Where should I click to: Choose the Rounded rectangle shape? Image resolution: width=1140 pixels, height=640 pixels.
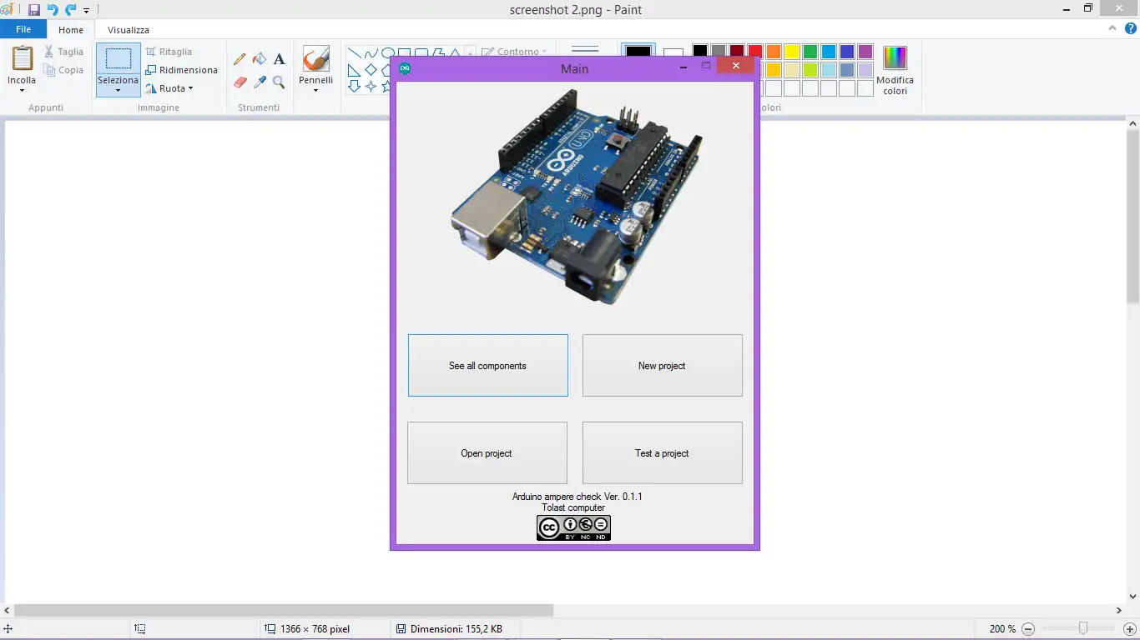(x=421, y=53)
